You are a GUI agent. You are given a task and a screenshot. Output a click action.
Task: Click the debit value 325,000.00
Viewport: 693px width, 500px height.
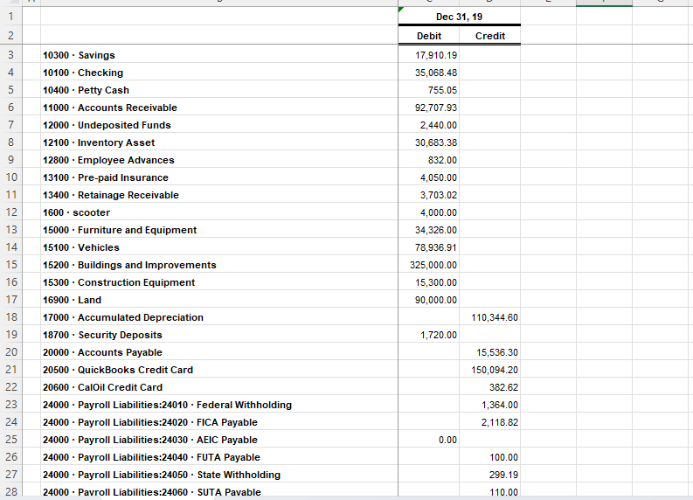[x=429, y=264]
